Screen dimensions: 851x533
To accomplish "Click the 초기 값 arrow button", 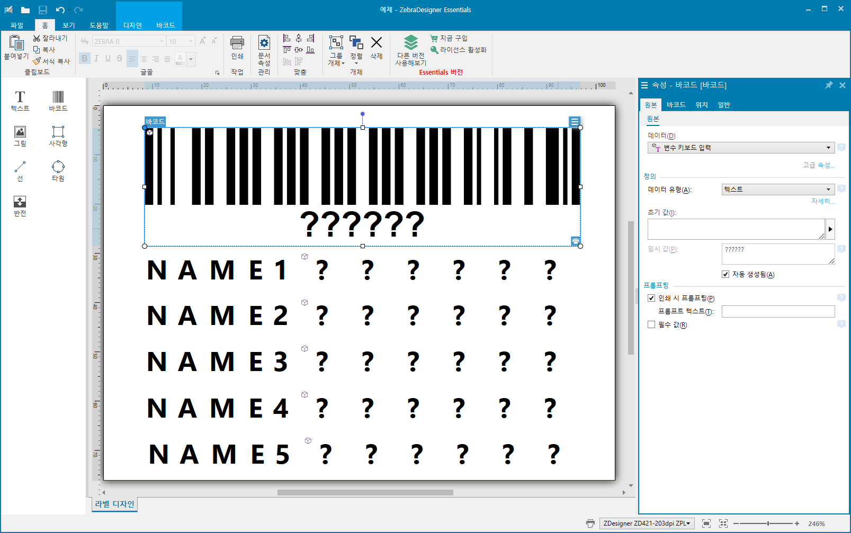I will coord(830,229).
